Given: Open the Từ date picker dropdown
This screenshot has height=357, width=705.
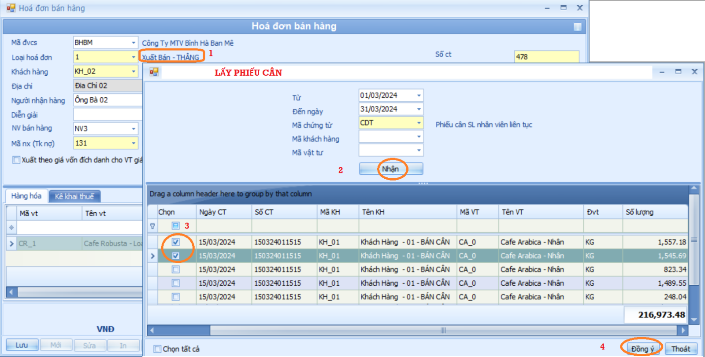Looking at the screenshot, I should 419,95.
